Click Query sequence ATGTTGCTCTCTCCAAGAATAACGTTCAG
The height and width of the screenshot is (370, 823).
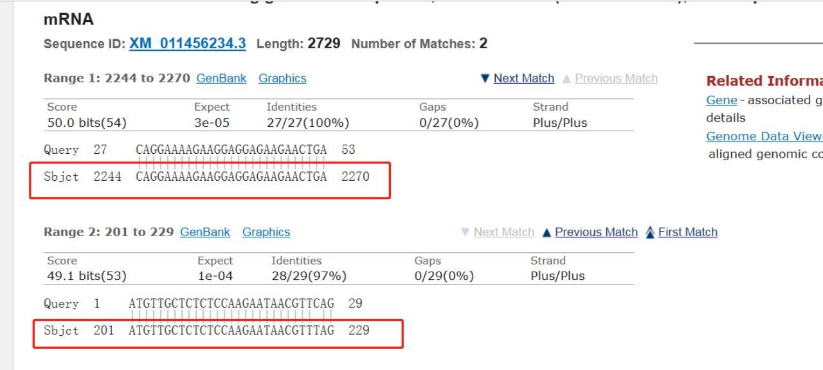(231, 304)
